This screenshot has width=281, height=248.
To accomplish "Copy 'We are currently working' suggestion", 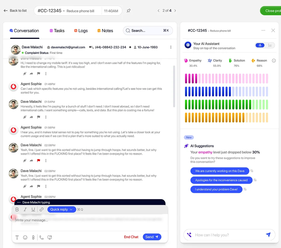I will click(x=252, y=171).
